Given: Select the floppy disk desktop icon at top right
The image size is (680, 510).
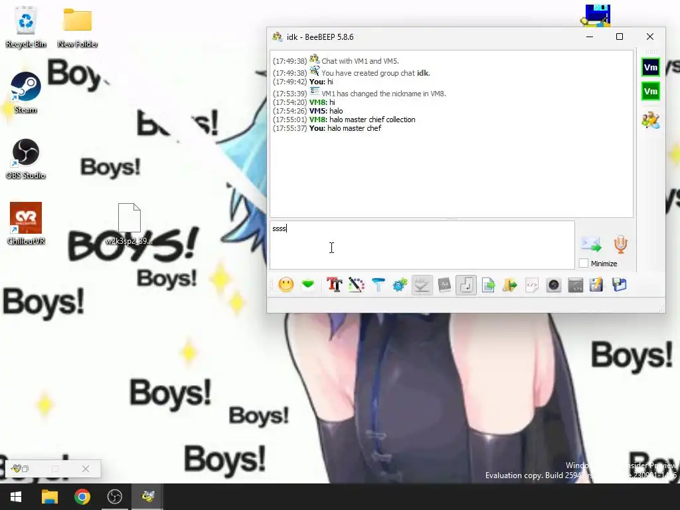Looking at the screenshot, I should [596, 15].
